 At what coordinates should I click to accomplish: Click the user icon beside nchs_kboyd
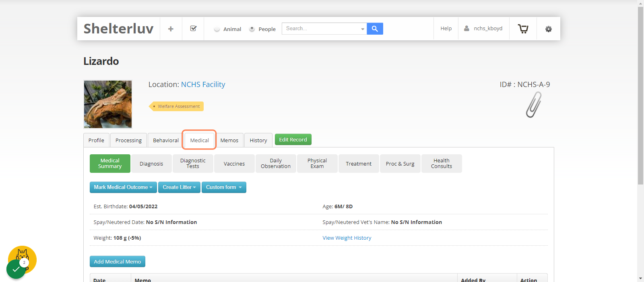click(x=466, y=29)
